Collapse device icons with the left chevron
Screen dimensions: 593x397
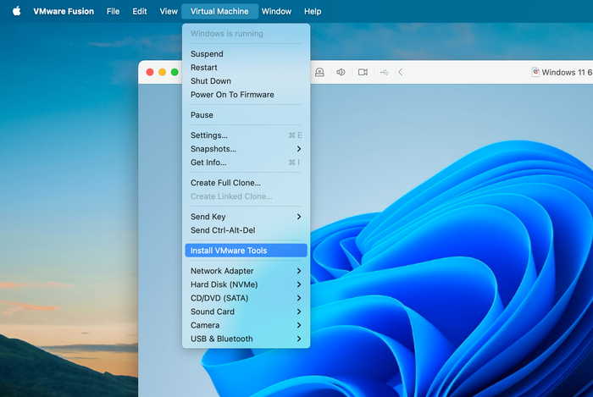click(400, 72)
